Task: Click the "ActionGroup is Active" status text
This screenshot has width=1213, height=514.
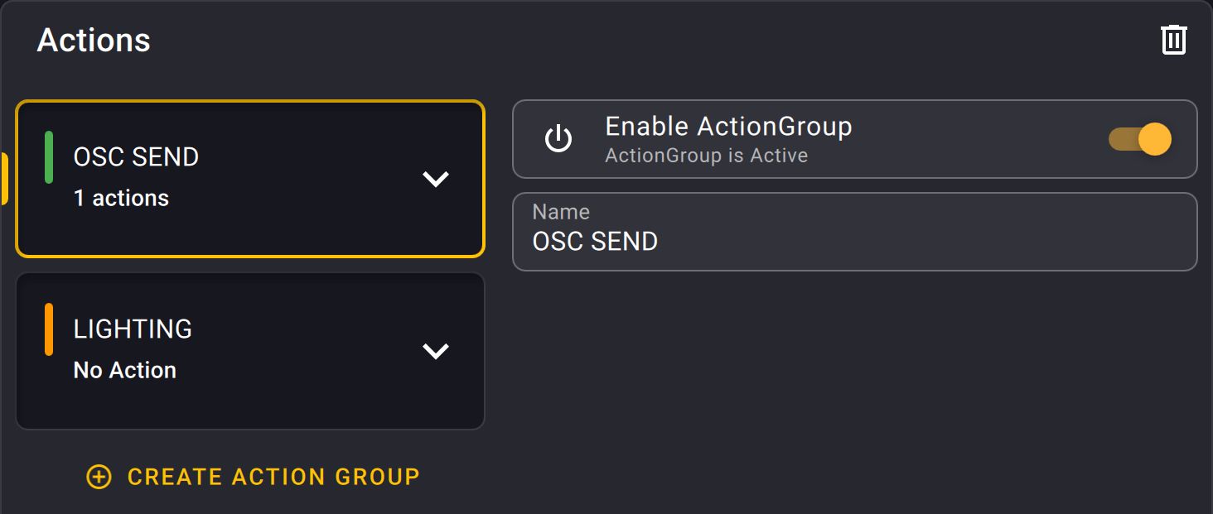Action: click(x=706, y=156)
